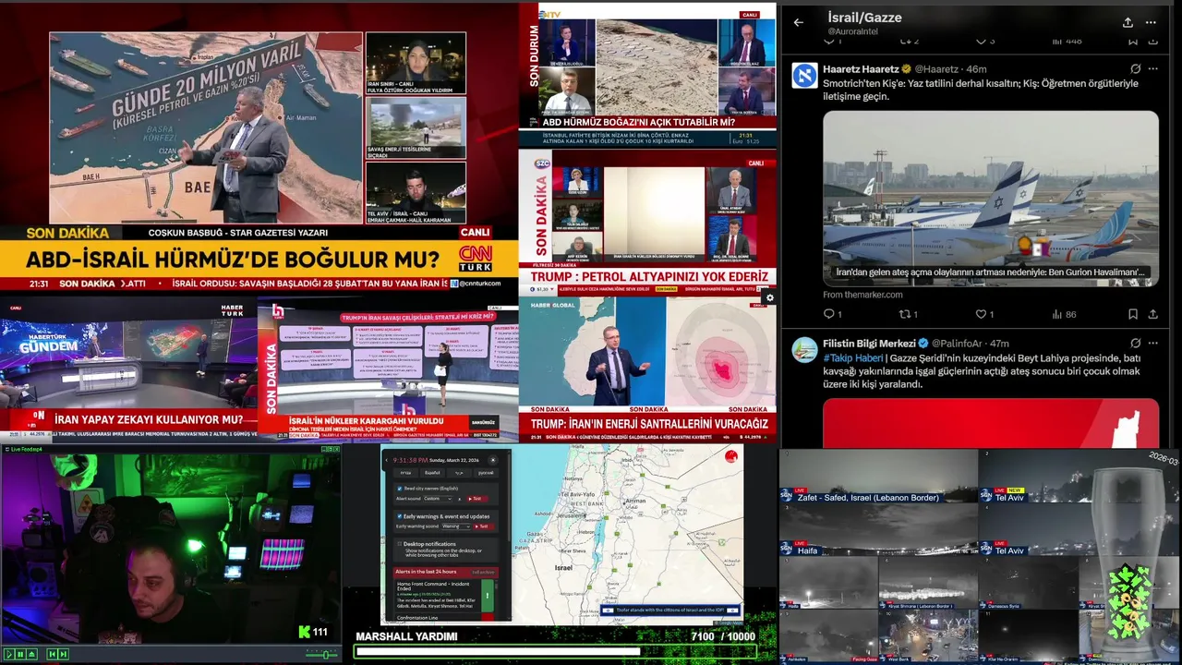The height and width of the screenshot is (665, 1182).
Task: Click the previous track button in Live Feed player
Action: pos(53,654)
